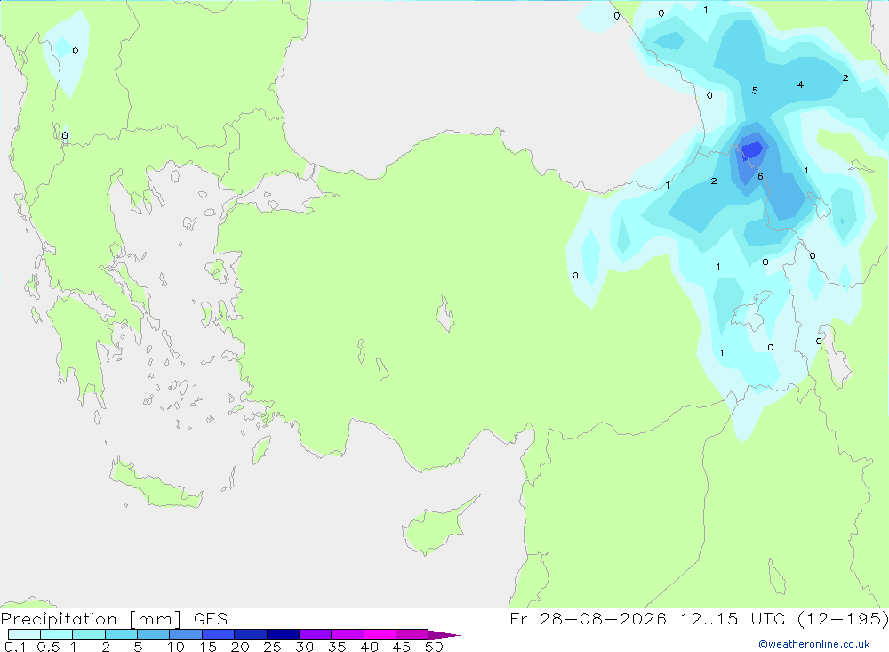Image resolution: width=889 pixels, height=652 pixels.
Task: Click the "25" legend scale label
Action: [272, 647]
